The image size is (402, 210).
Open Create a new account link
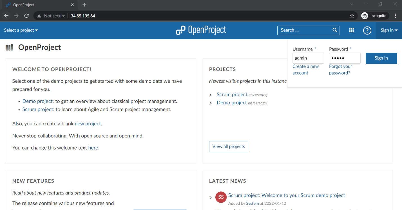tap(305, 70)
